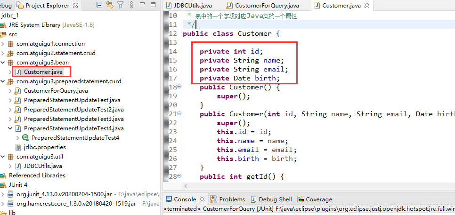
Task: Switch to JDBCUtils.java editor tab
Action: point(189,5)
